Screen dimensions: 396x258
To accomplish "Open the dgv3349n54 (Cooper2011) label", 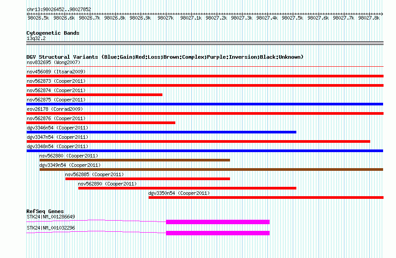I will 70,165.
